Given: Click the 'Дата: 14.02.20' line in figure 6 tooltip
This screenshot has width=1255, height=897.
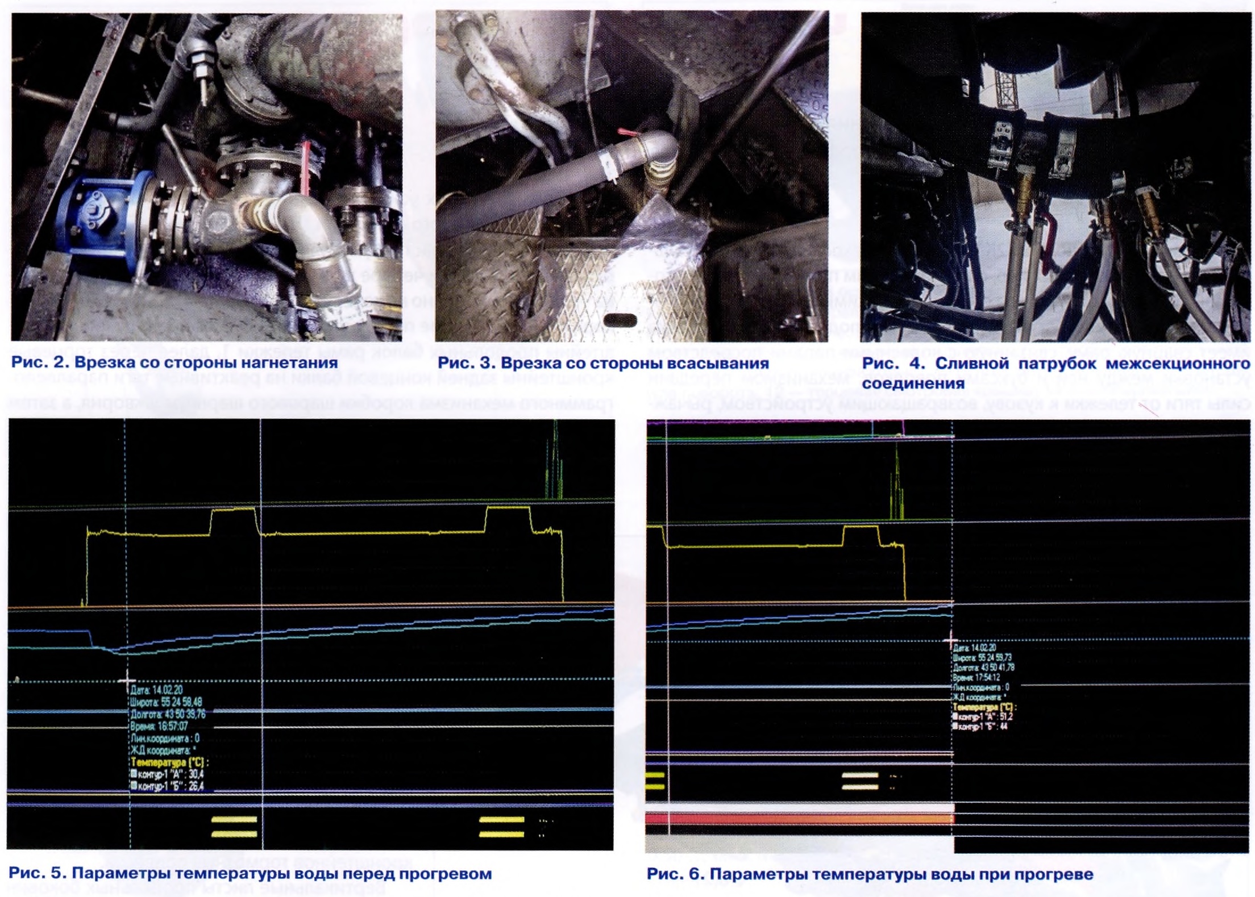Looking at the screenshot, I should (x=974, y=648).
